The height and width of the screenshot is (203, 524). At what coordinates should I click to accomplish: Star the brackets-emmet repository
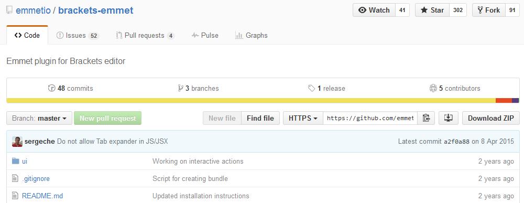[432, 10]
